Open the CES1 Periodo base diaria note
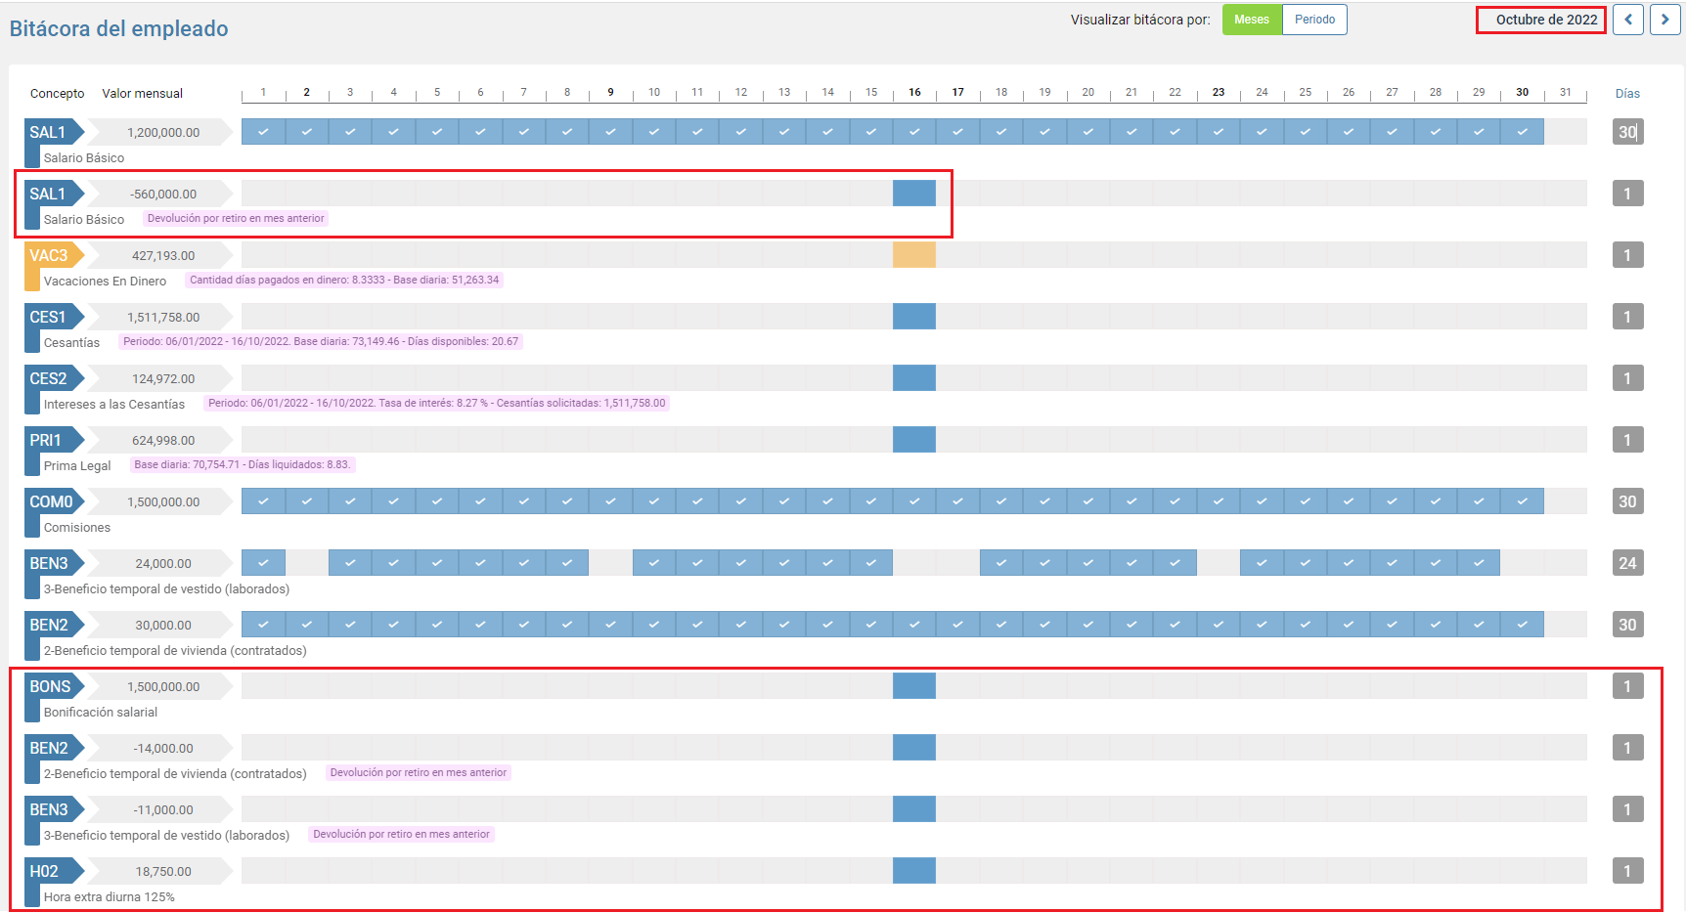The width and height of the screenshot is (1686, 913). coord(321,342)
